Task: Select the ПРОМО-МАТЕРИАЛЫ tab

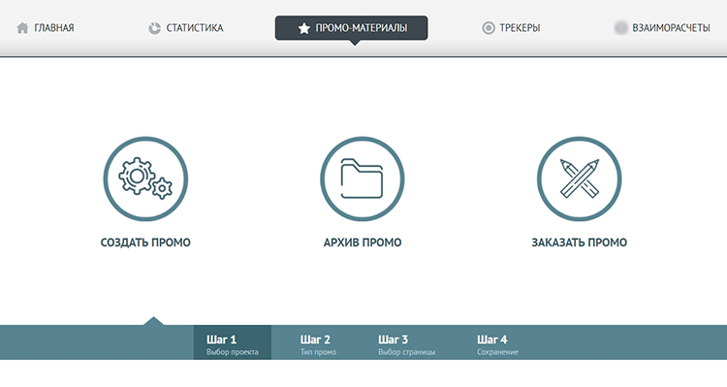Action: (352, 28)
